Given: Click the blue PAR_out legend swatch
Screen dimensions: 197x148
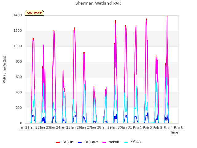Looking at the screenshot, I should click(x=80, y=142).
